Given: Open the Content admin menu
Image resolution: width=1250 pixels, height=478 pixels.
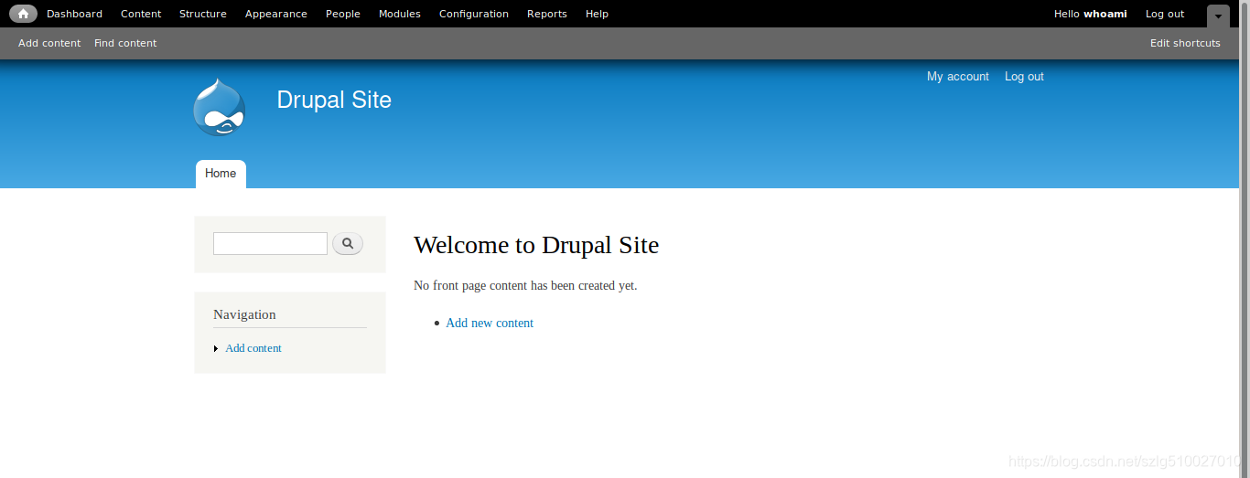Looking at the screenshot, I should 141,14.
